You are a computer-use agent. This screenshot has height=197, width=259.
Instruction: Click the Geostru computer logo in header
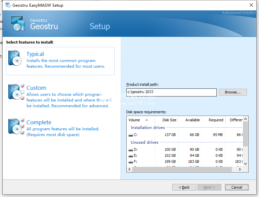(x=18, y=23)
